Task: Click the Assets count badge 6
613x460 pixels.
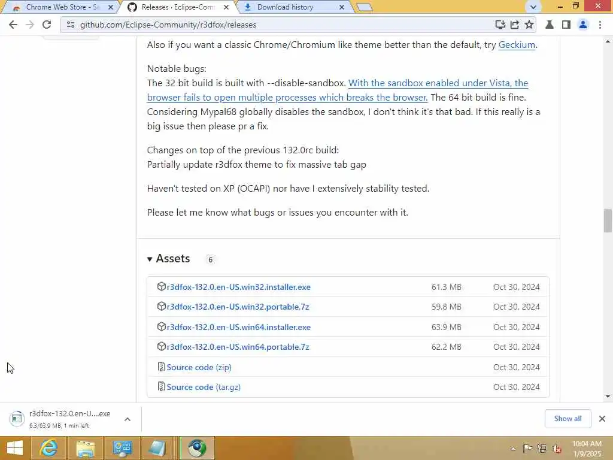Action: point(210,259)
